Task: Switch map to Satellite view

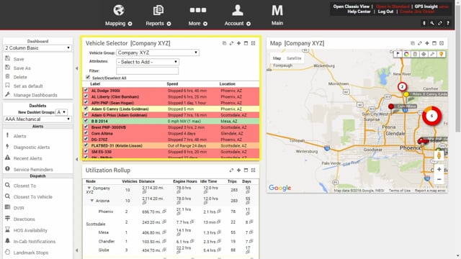Action: click(x=294, y=58)
